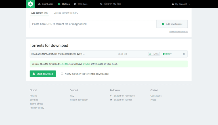This screenshot has width=218, height=125.
Task: Switch to Upload torrent from PC tab
Action: point(66,13)
